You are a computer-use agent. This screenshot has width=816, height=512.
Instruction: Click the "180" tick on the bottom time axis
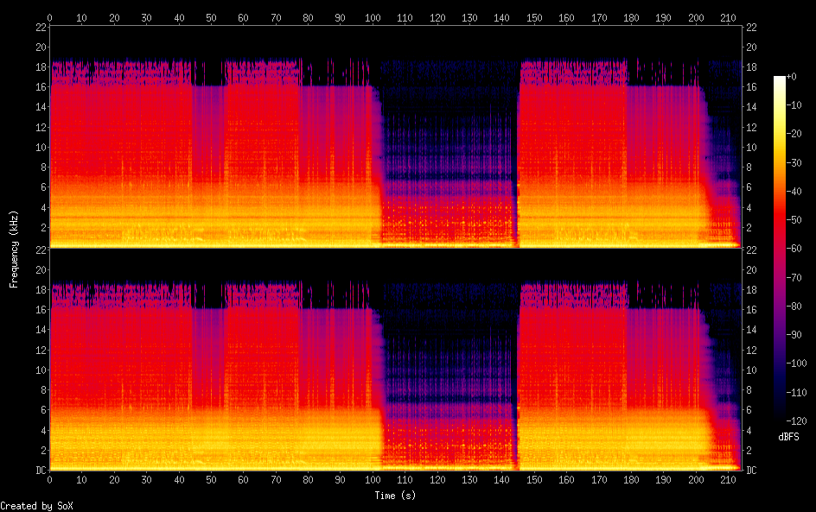tap(631, 480)
